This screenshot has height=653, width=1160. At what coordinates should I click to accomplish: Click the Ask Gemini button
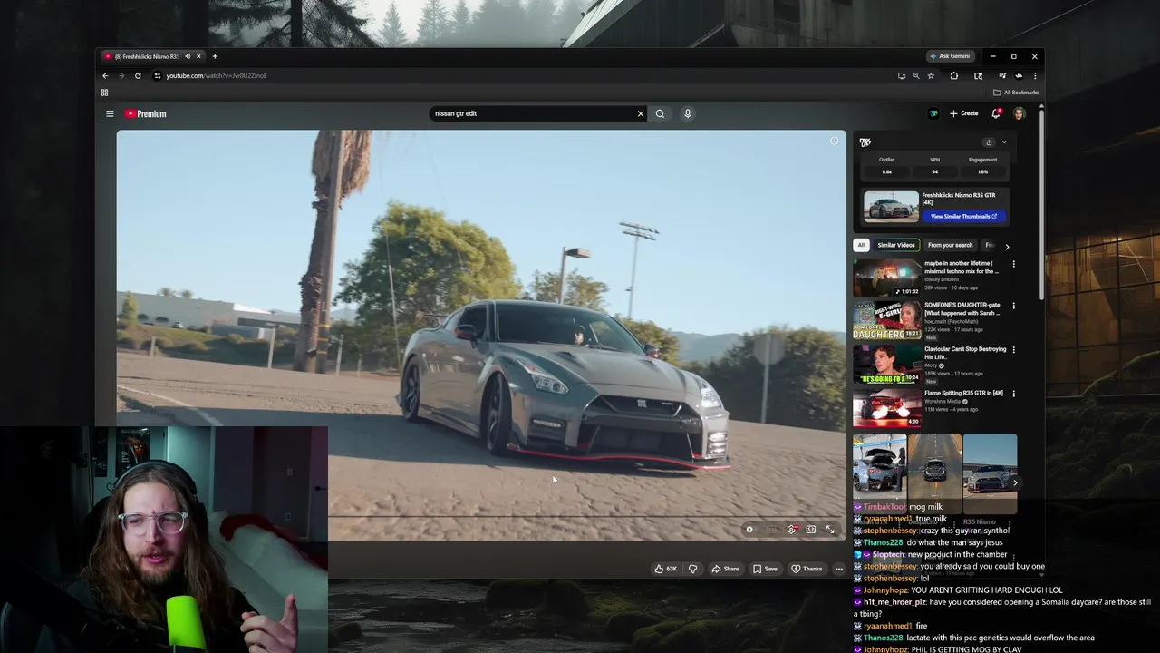point(949,56)
